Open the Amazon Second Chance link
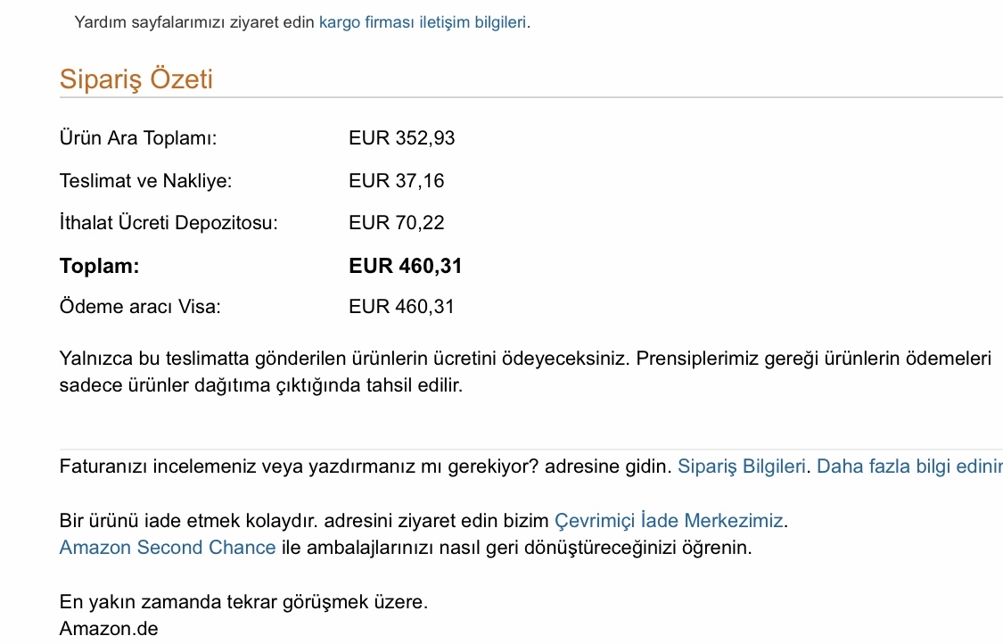This screenshot has width=1003, height=644. pos(168,548)
